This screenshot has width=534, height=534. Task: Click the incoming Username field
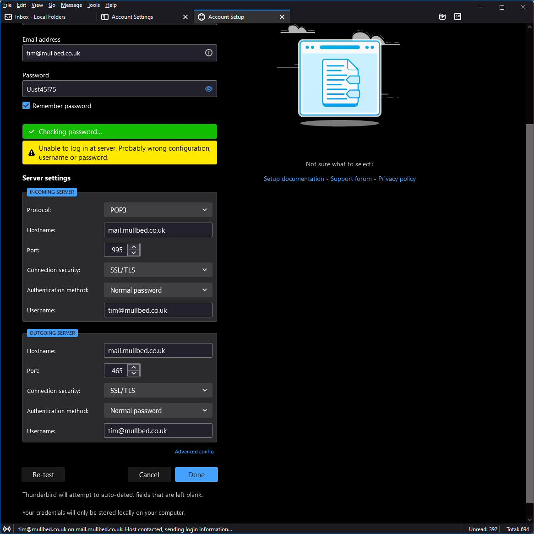point(158,310)
